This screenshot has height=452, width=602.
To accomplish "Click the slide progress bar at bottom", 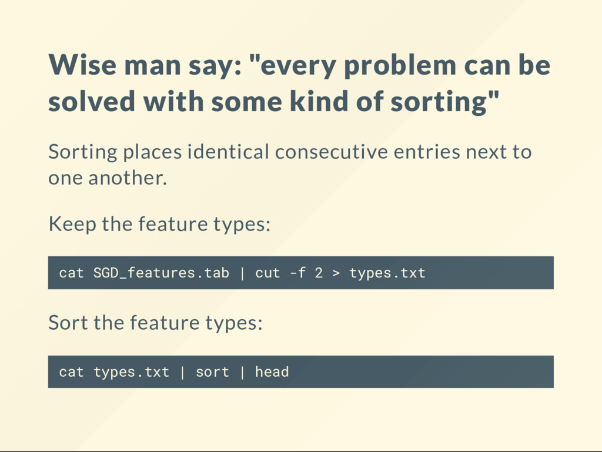I will coord(301,451).
